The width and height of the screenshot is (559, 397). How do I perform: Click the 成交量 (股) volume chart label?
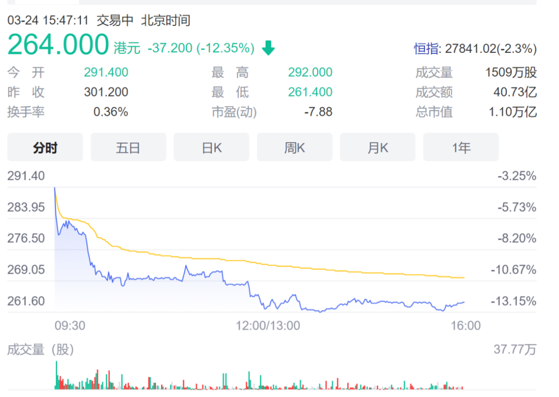[x=40, y=350]
